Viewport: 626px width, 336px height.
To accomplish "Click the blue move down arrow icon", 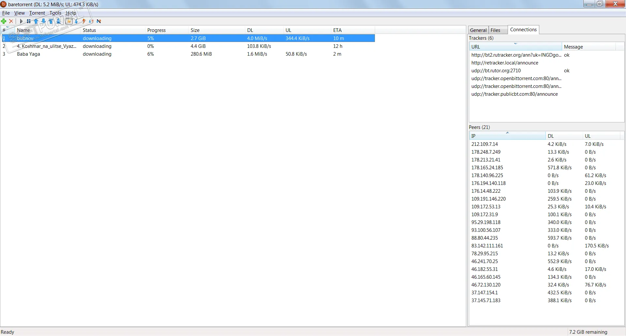I will [43, 21].
